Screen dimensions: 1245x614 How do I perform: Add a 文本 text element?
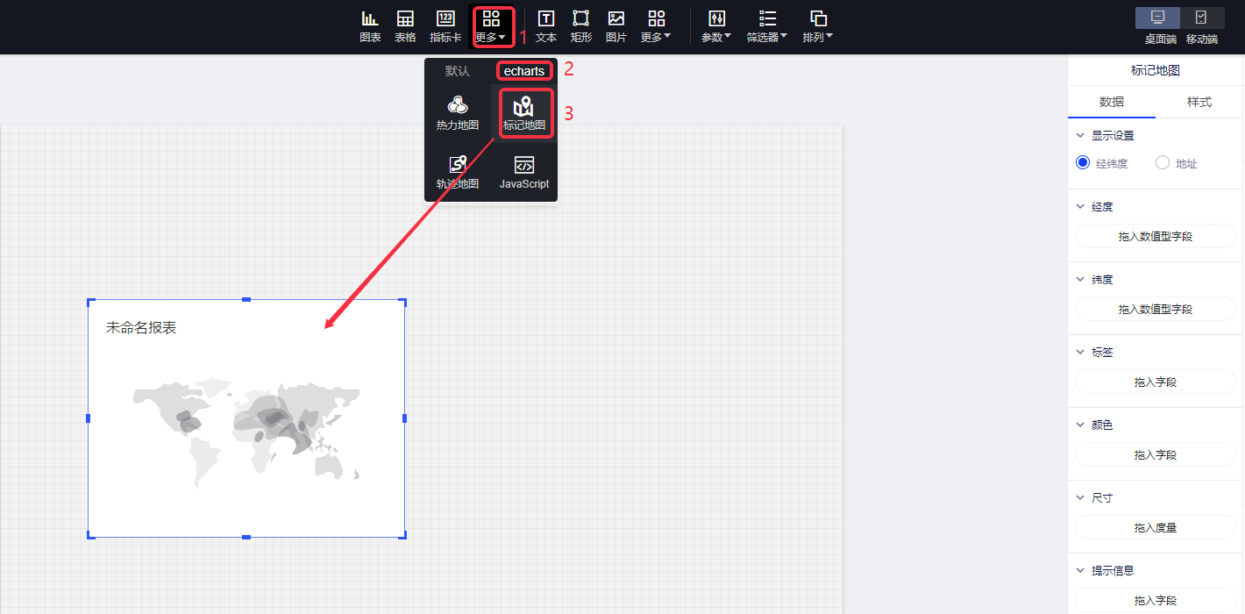[x=546, y=25]
